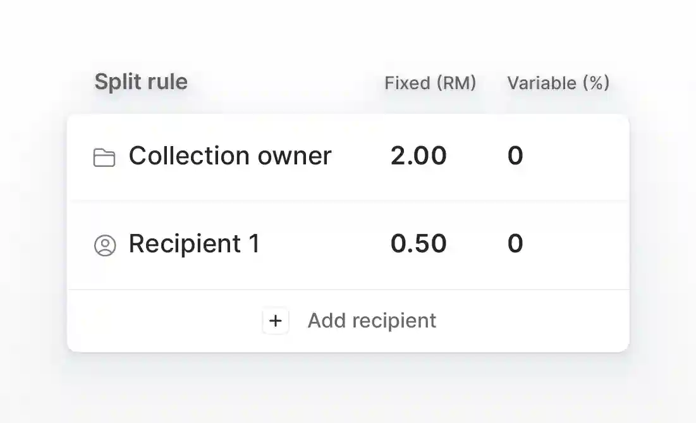Click the Split rule heading
Screen dimensions: 696x423
[x=141, y=82]
